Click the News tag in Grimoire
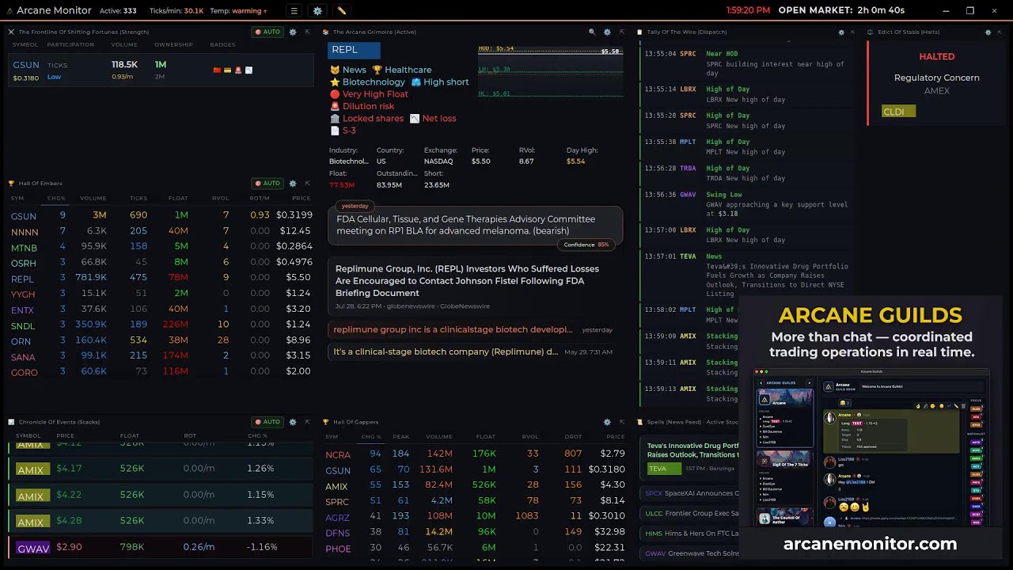1013x570 pixels. pyautogui.click(x=348, y=70)
